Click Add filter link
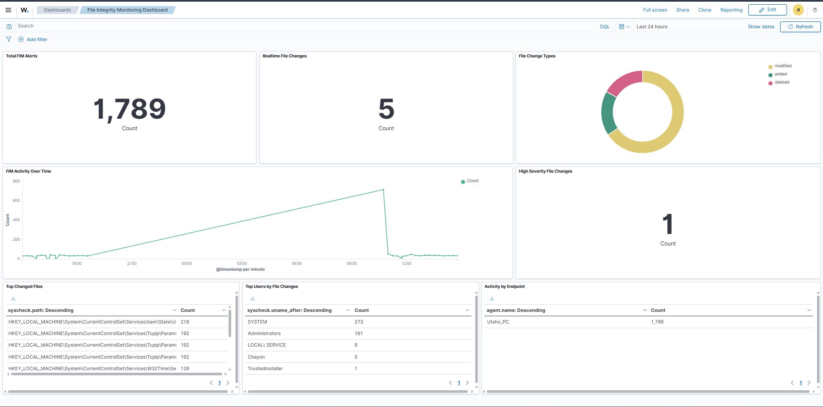 point(37,39)
